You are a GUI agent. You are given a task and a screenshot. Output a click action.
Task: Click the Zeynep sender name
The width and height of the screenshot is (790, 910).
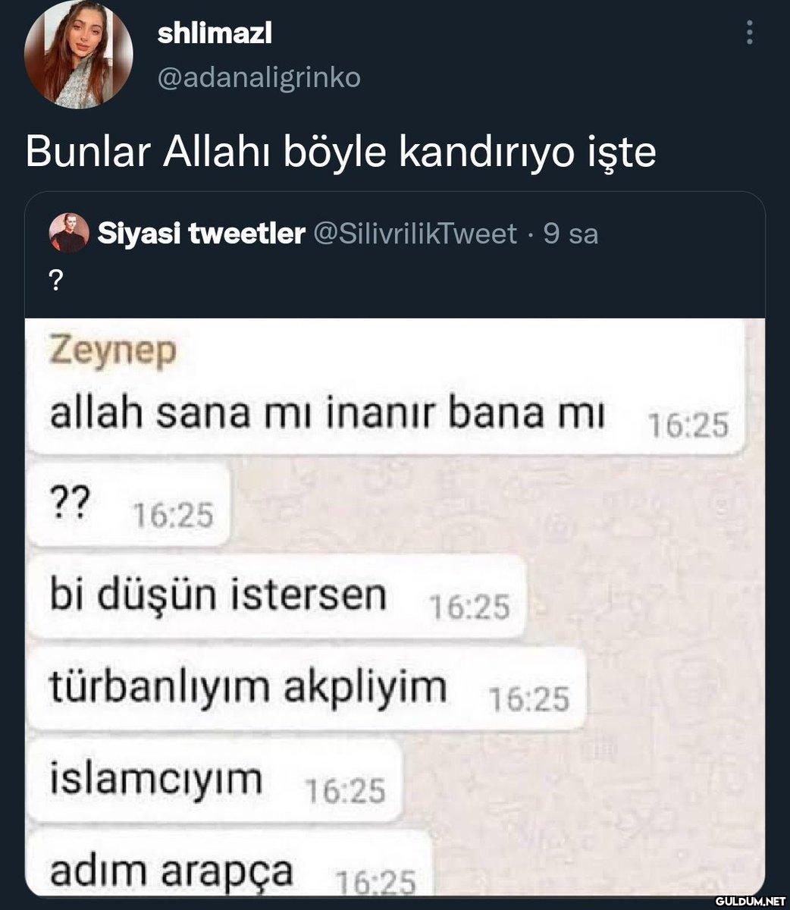tap(113, 350)
